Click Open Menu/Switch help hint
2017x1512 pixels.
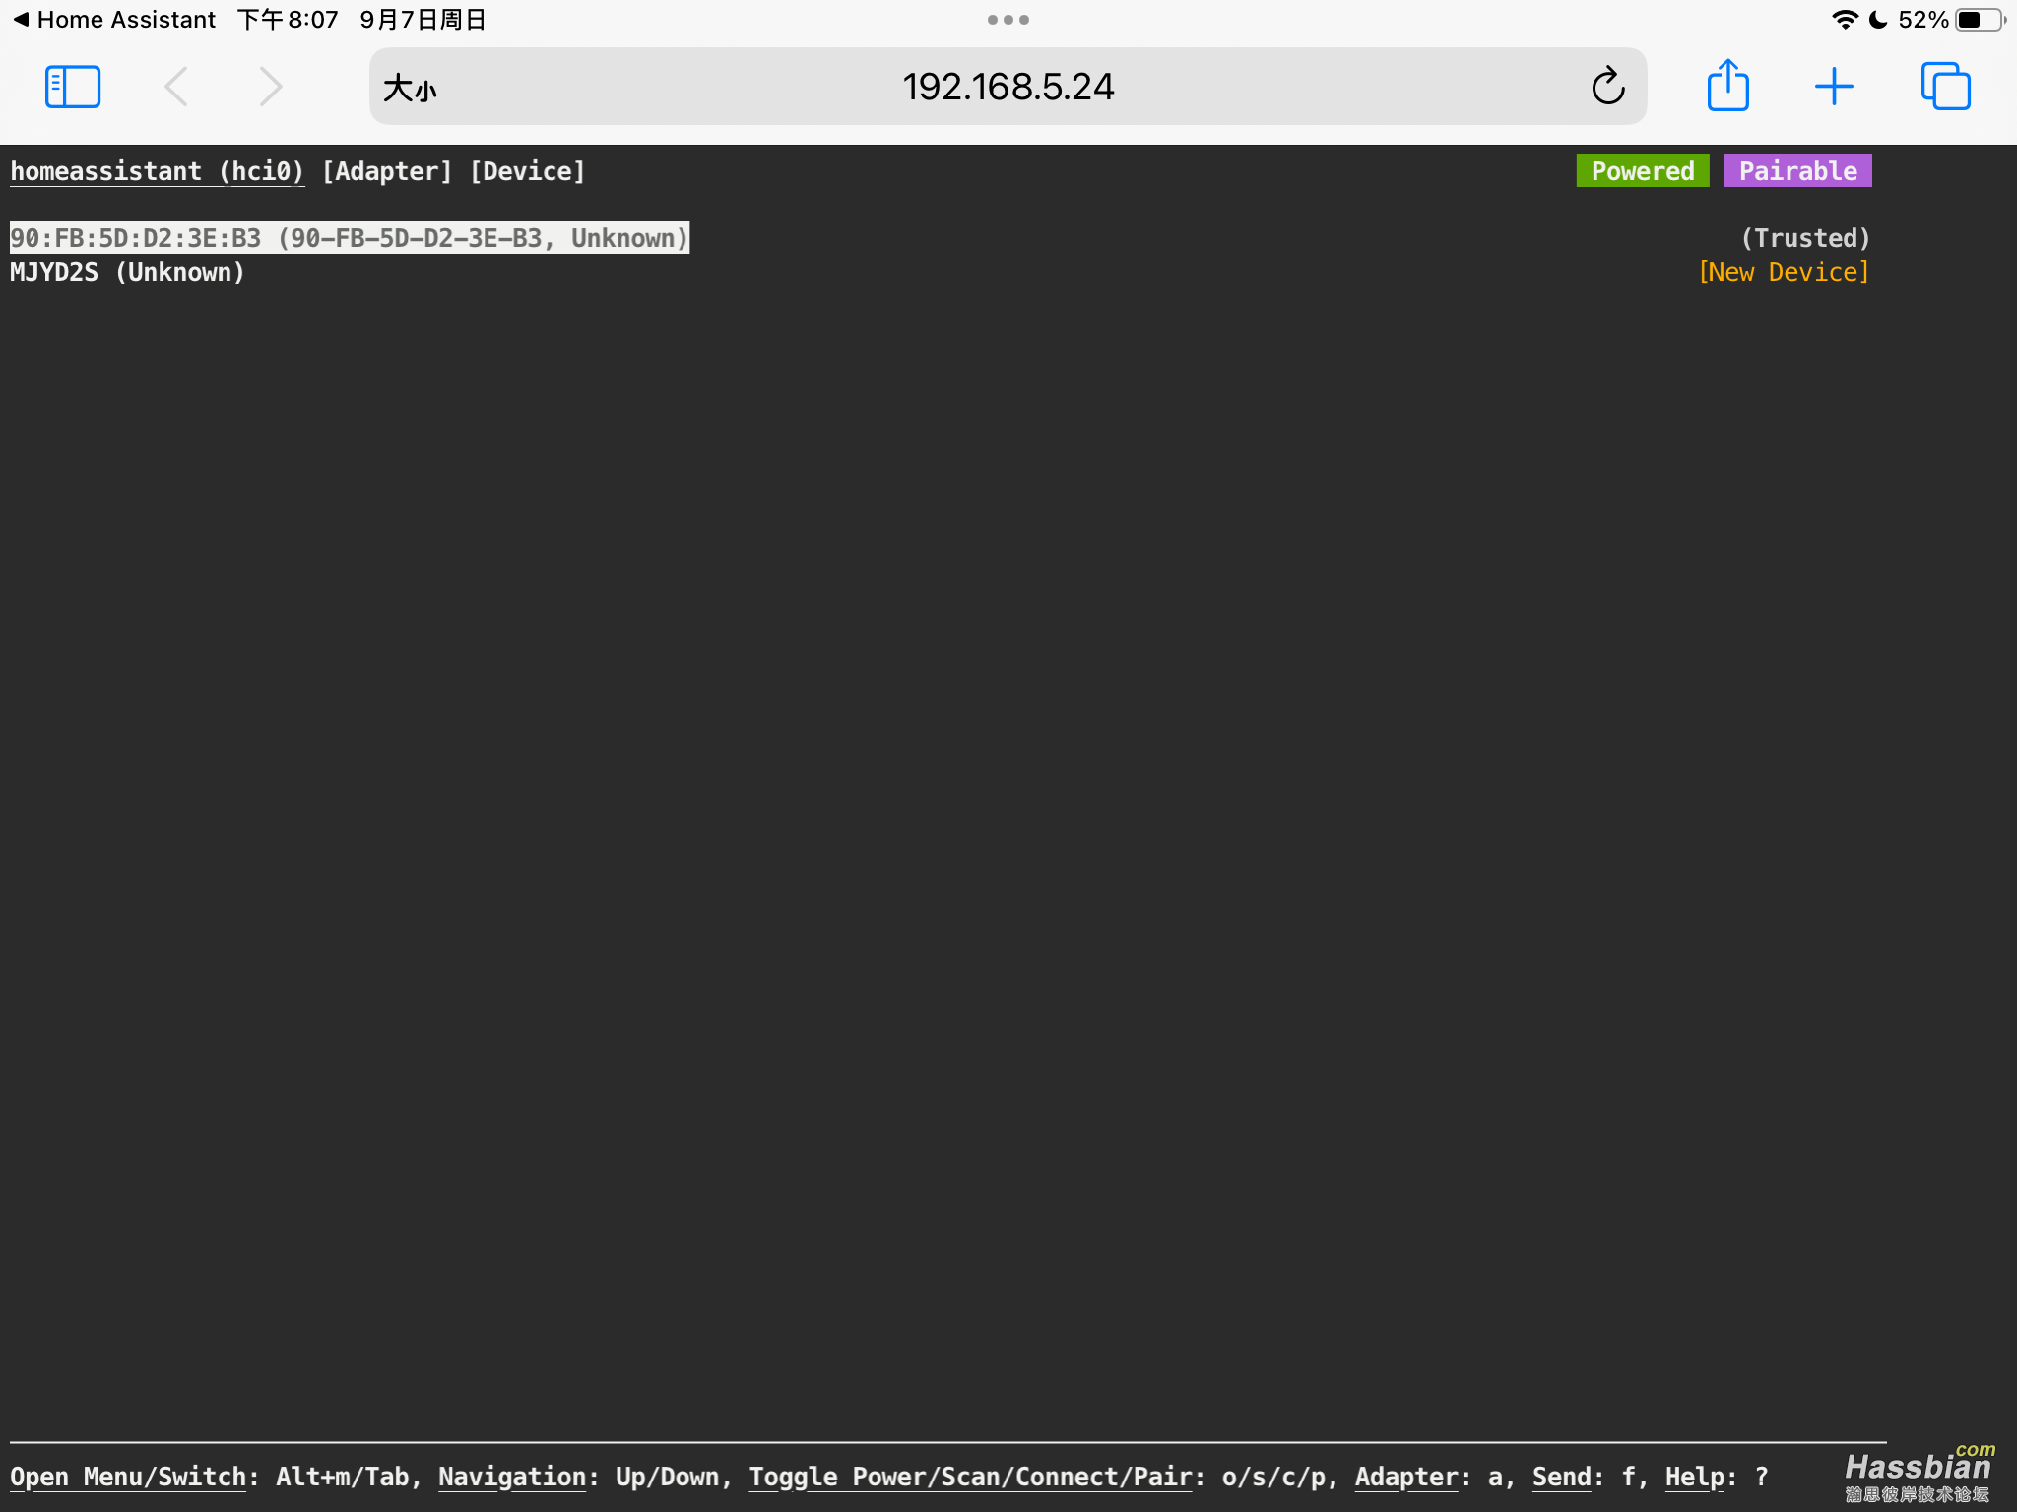tap(128, 1477)
